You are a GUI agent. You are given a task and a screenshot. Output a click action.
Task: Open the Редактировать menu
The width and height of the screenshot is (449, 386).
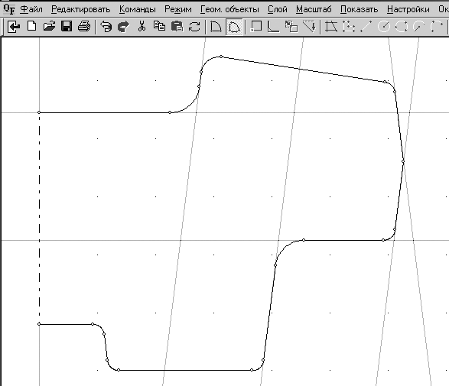[81, 9]
